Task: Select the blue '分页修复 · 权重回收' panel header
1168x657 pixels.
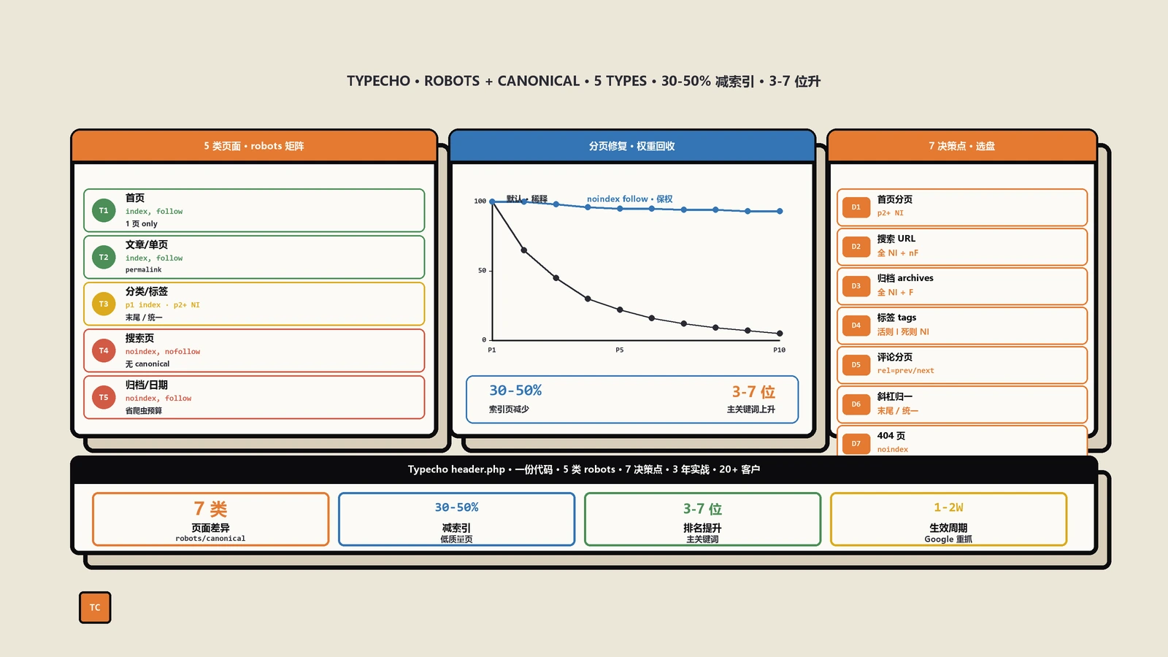Action: [632, 146]
